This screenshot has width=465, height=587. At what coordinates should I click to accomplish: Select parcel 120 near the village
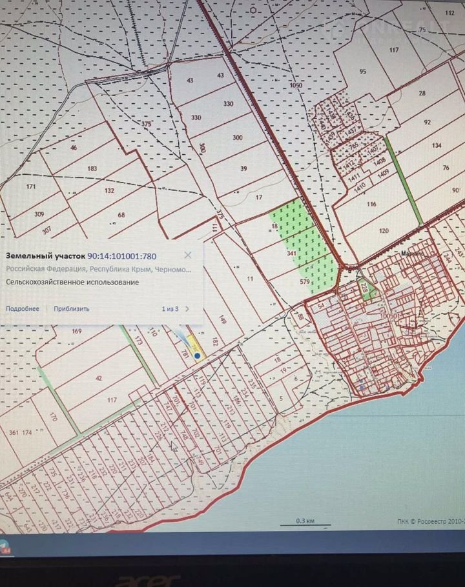[384, 230]
